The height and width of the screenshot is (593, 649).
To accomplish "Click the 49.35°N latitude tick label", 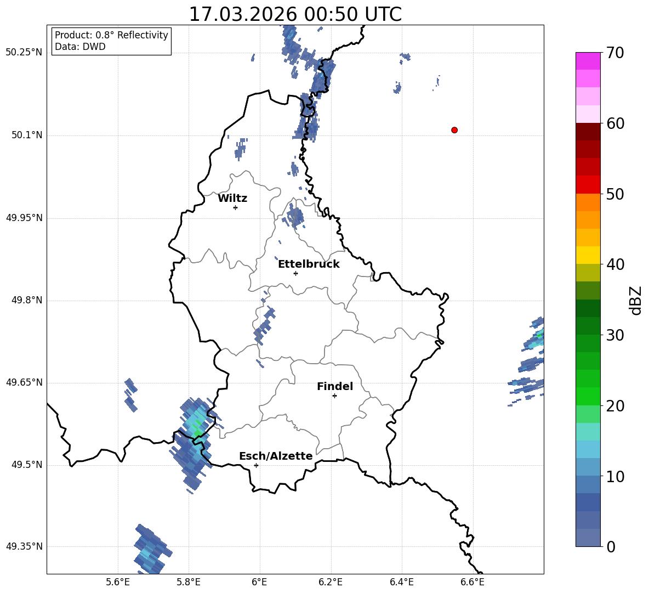I will pos(24,546).
